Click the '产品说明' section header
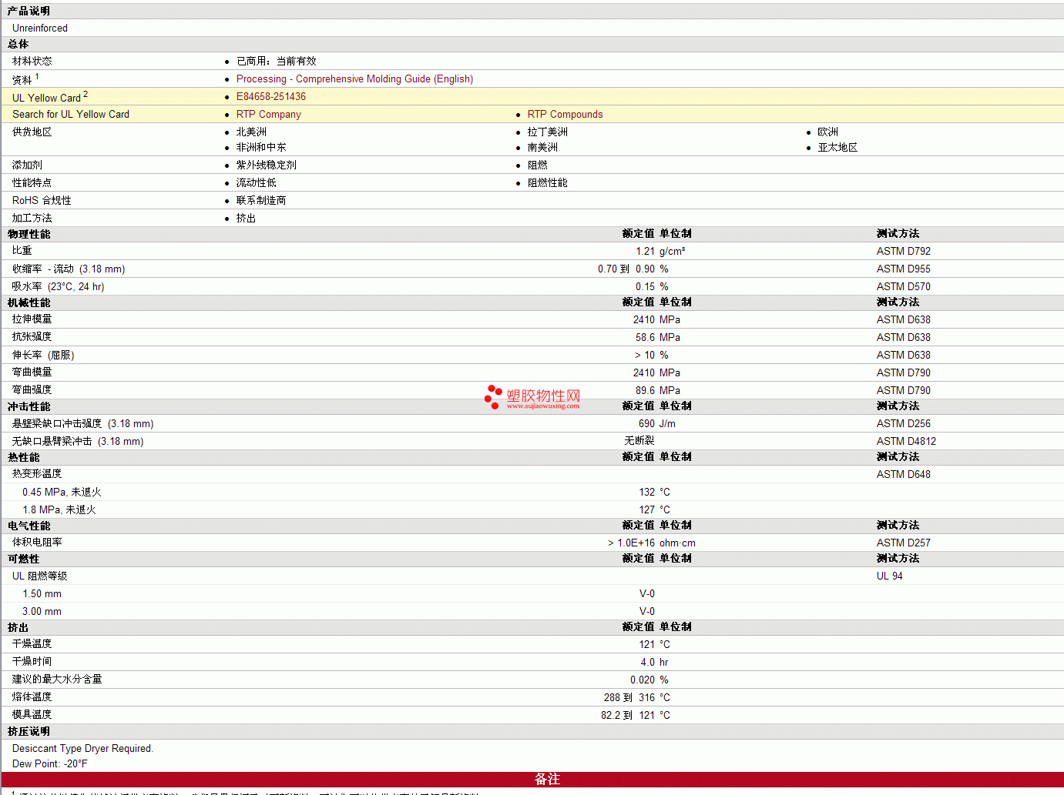Viewport: 1064px width, 795px height. (x=29, y=12)
